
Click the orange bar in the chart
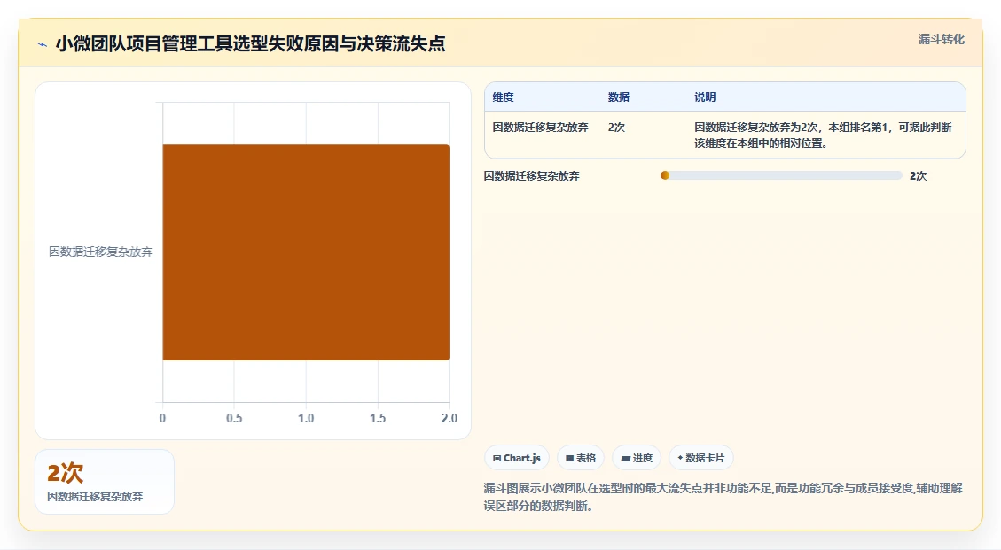[306, 252]
